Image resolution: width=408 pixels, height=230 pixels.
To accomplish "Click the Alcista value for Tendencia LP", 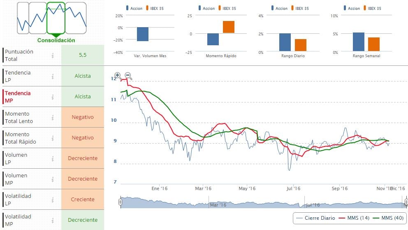I will click(x=82, y=76).
